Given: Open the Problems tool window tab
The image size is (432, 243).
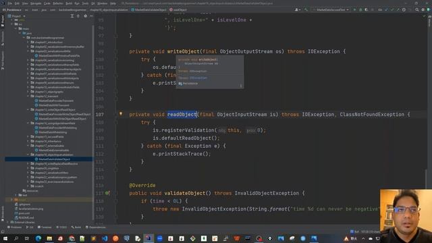Looking at the screenshot, I should coord(14,227).
